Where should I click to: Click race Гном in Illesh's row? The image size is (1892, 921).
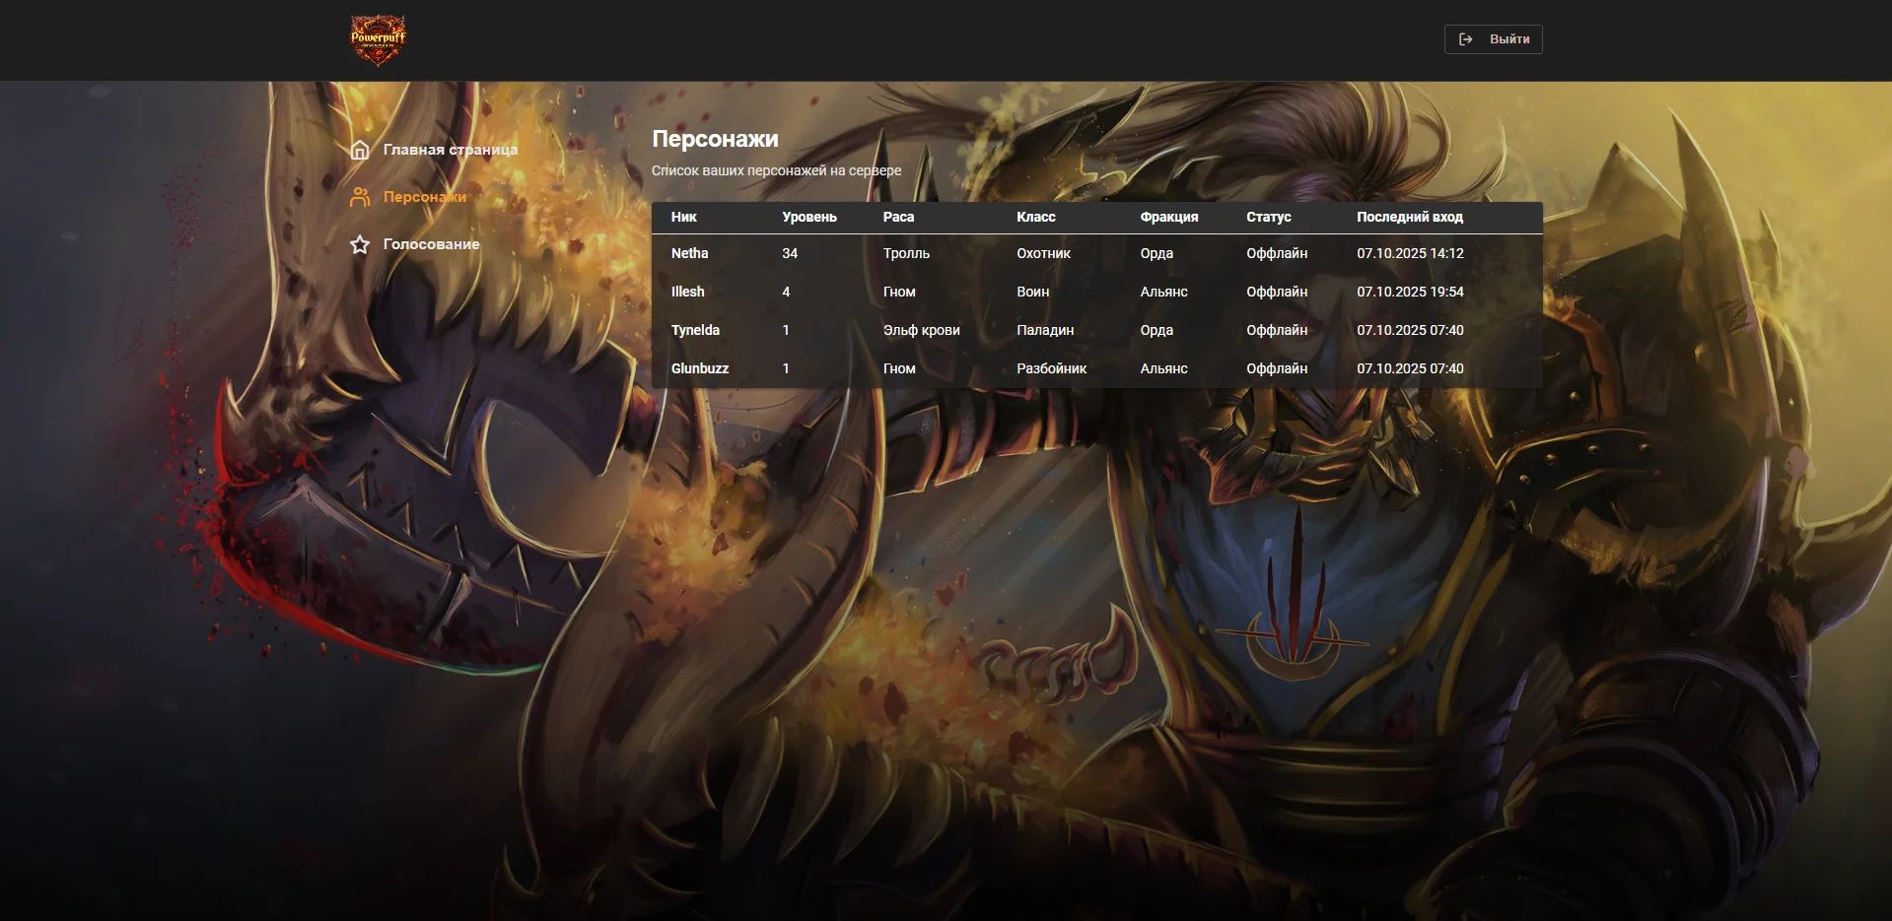899,292
